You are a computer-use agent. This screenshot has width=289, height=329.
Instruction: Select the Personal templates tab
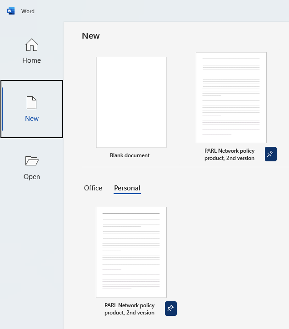tap(127, 188)
